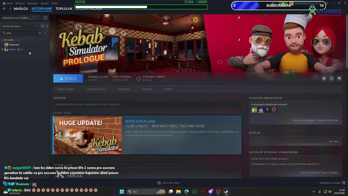Viewport: 348px width, 196px height.
Task: Switch library to grid view icon
Action: click(45, 18)
